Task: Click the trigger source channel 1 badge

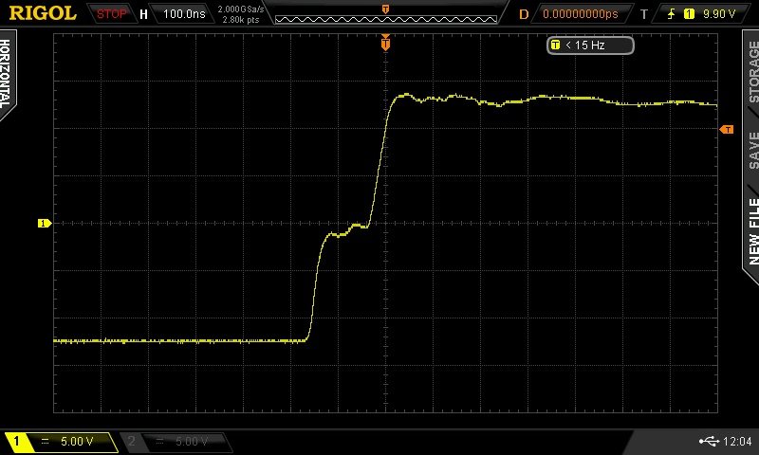Action: (x=689, y=14)
